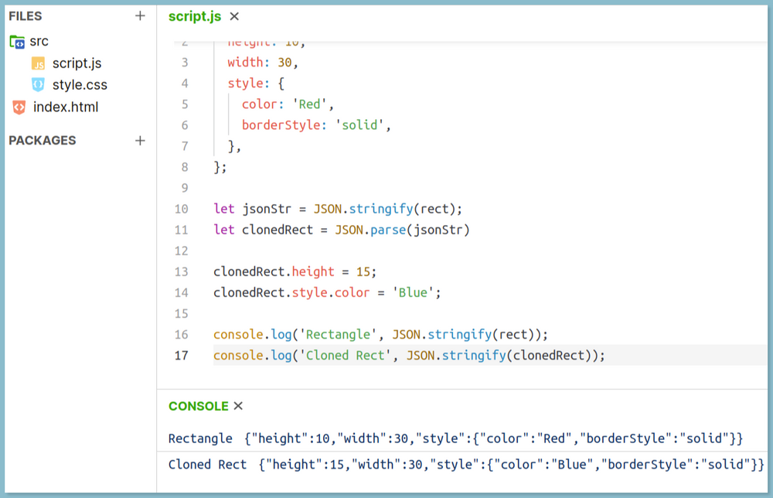Place cursor on the JSON.parse line
The height and width of the screenshot is (498, 773).
(x=341, y=230)
